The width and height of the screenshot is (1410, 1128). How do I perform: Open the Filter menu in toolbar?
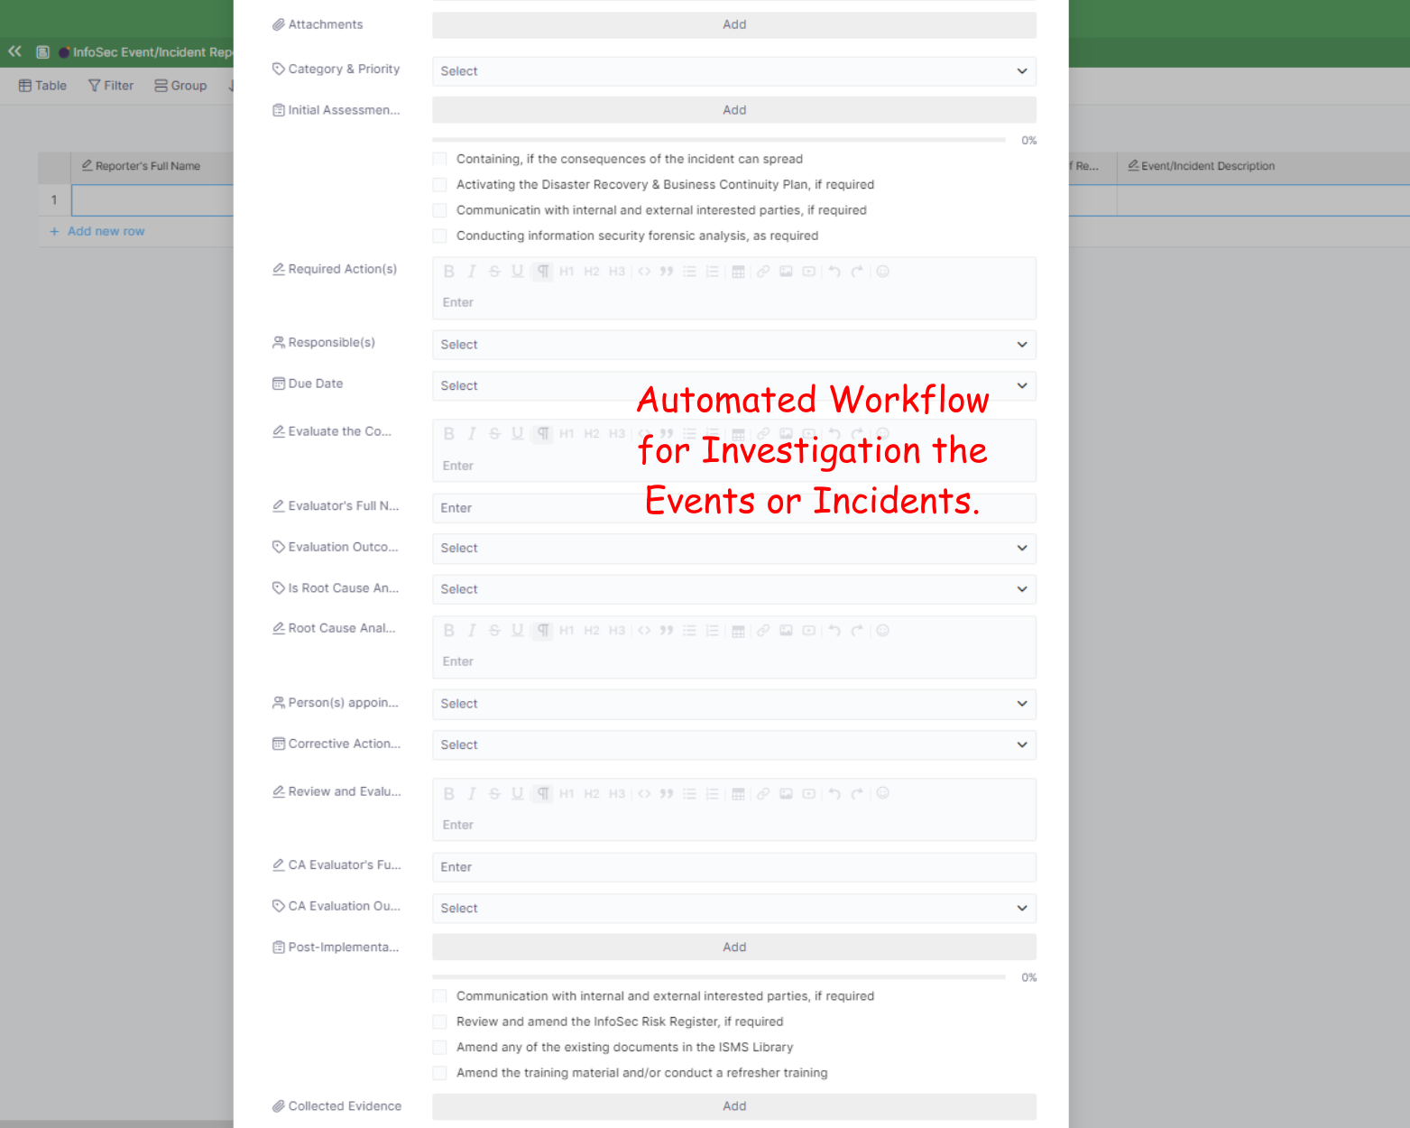111,86
